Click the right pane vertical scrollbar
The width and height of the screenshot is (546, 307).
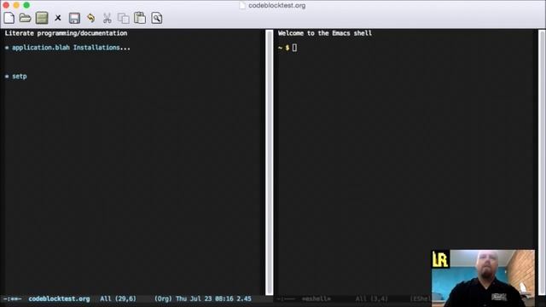tap(542, 162)
